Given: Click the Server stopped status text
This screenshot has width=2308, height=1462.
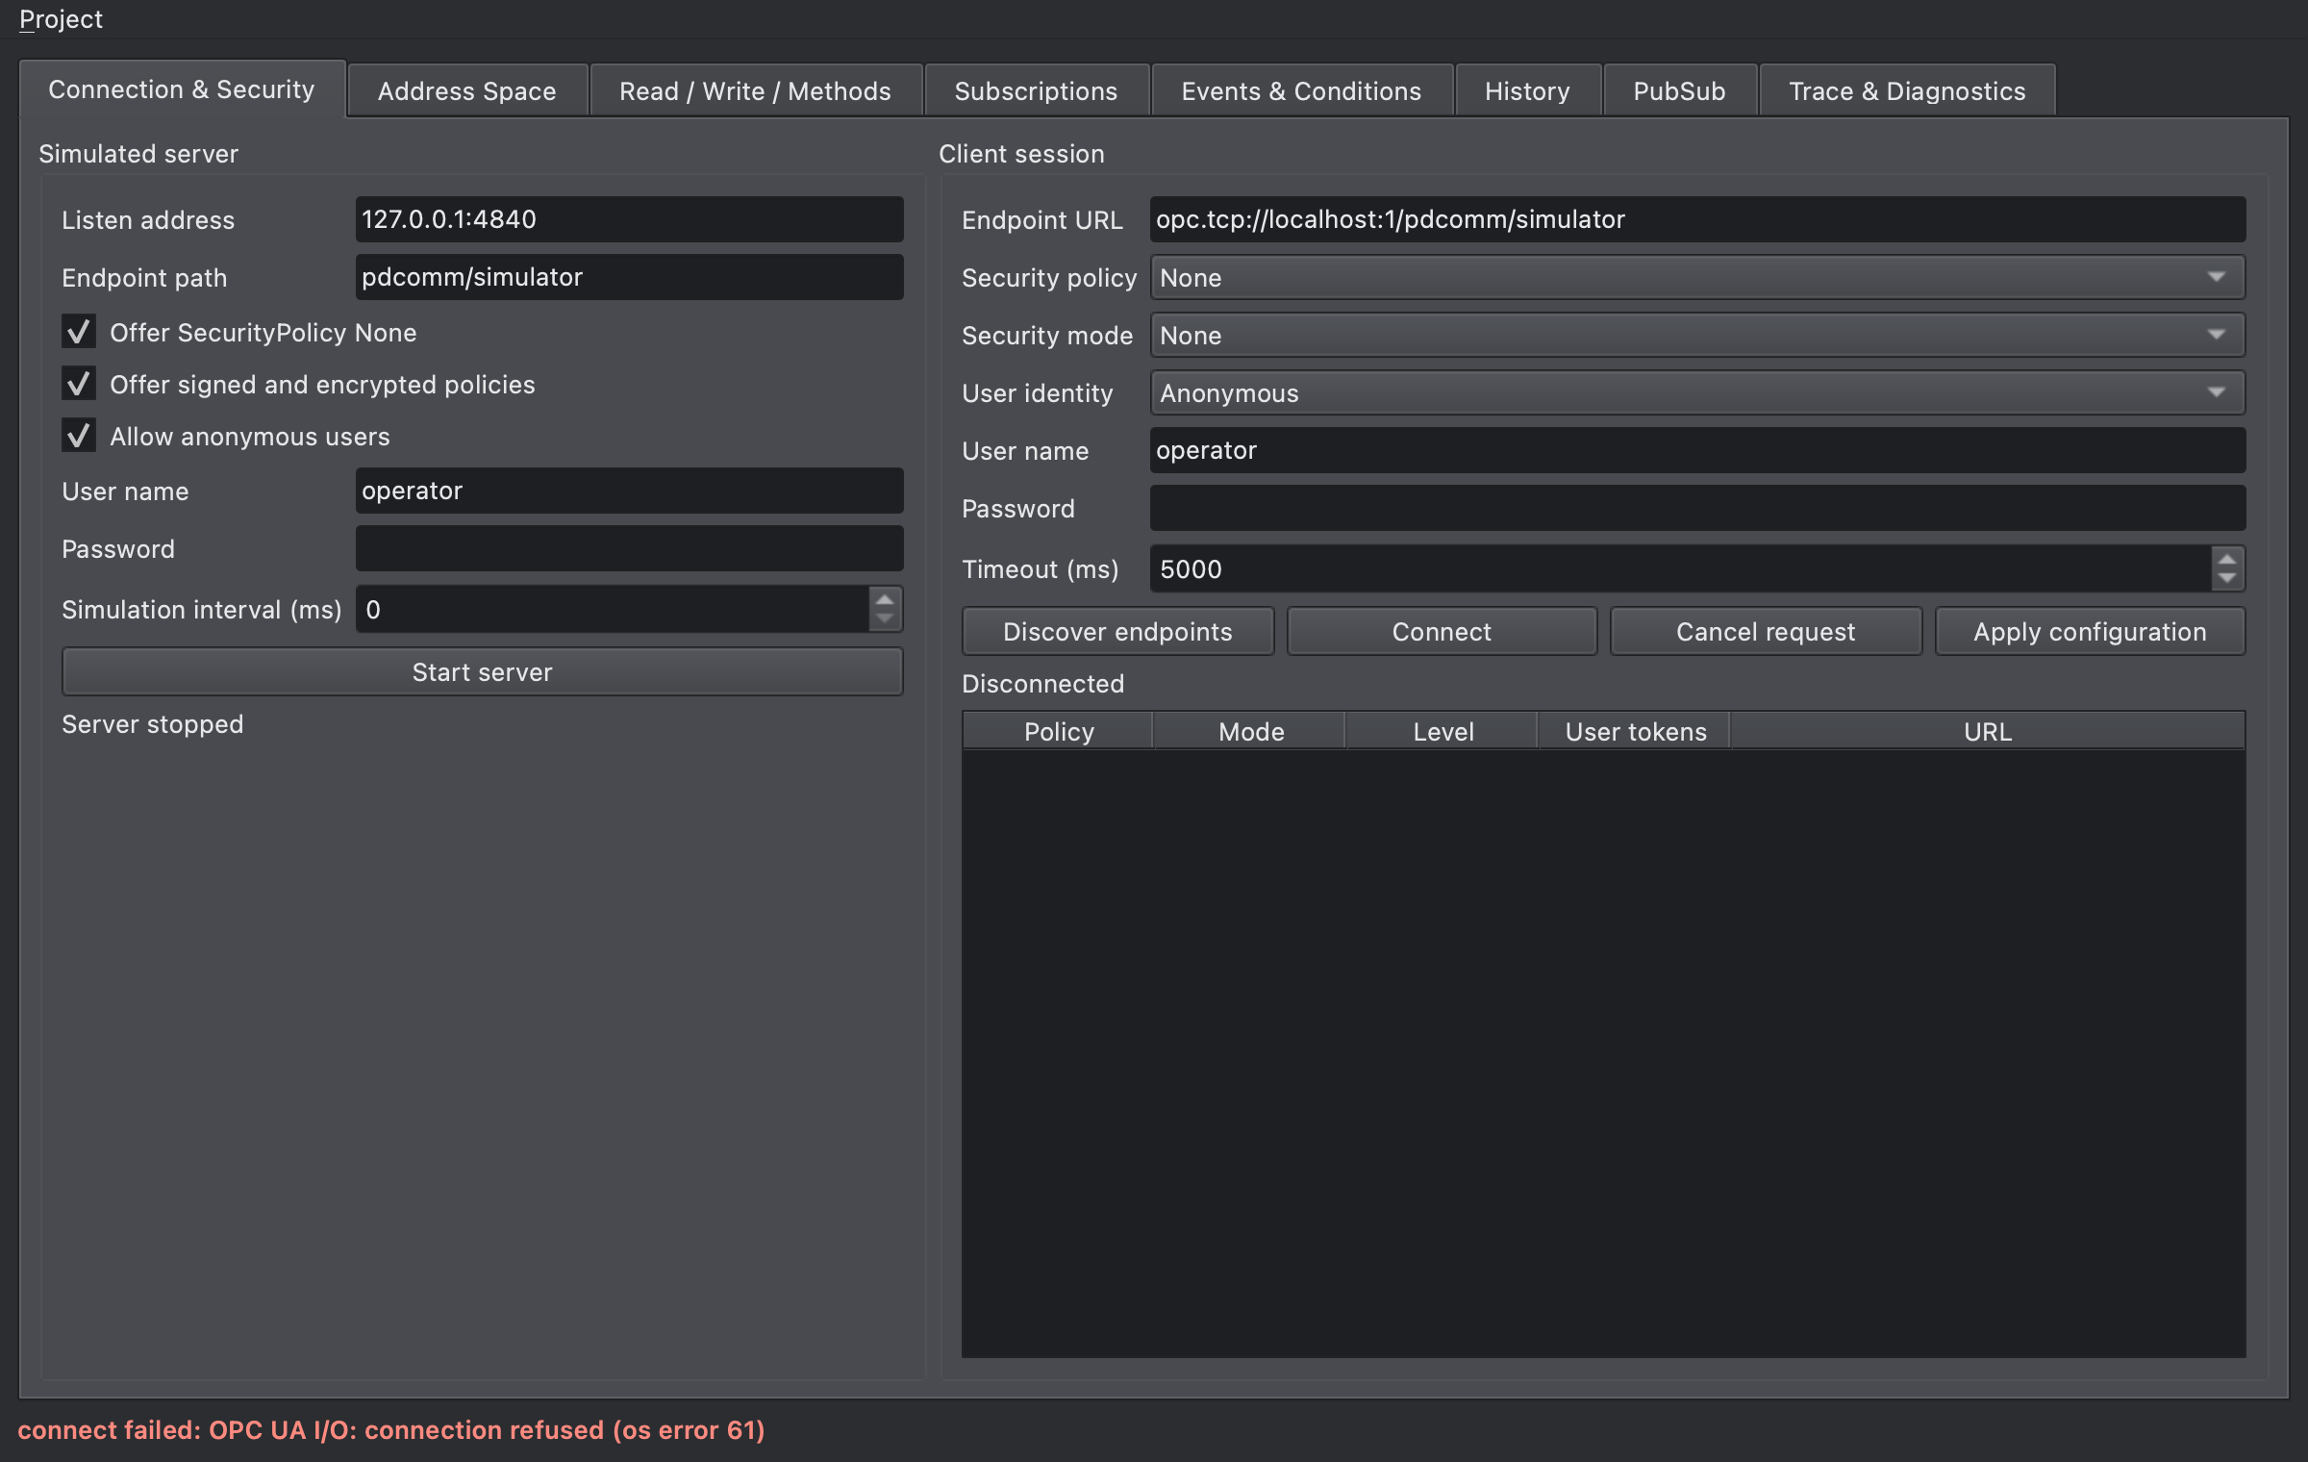Looking at the screenshot, I should [153, 724].
